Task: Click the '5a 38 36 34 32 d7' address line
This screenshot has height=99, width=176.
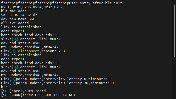Action: tap(19, 15)
